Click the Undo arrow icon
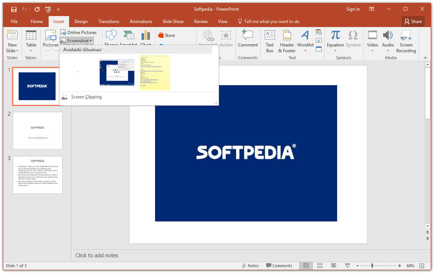434x273 pixels. click(24, 10)
